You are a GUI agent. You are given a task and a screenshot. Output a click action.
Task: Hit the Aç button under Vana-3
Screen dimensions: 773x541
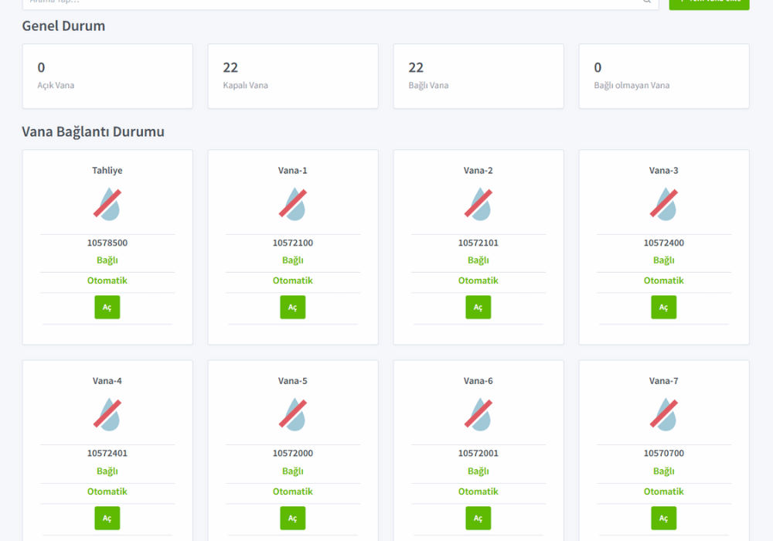[x=664, y=307]
